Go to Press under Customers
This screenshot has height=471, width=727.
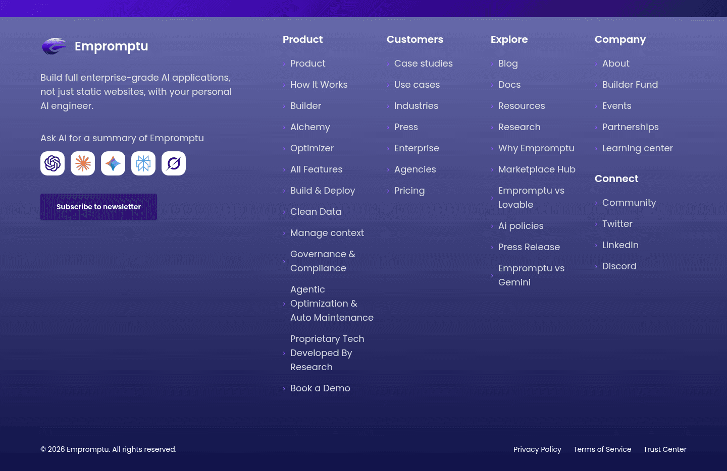(406, 127)
